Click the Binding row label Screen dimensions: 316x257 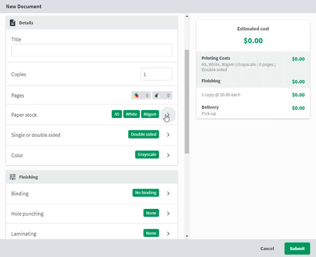click(x=20, y=193)
